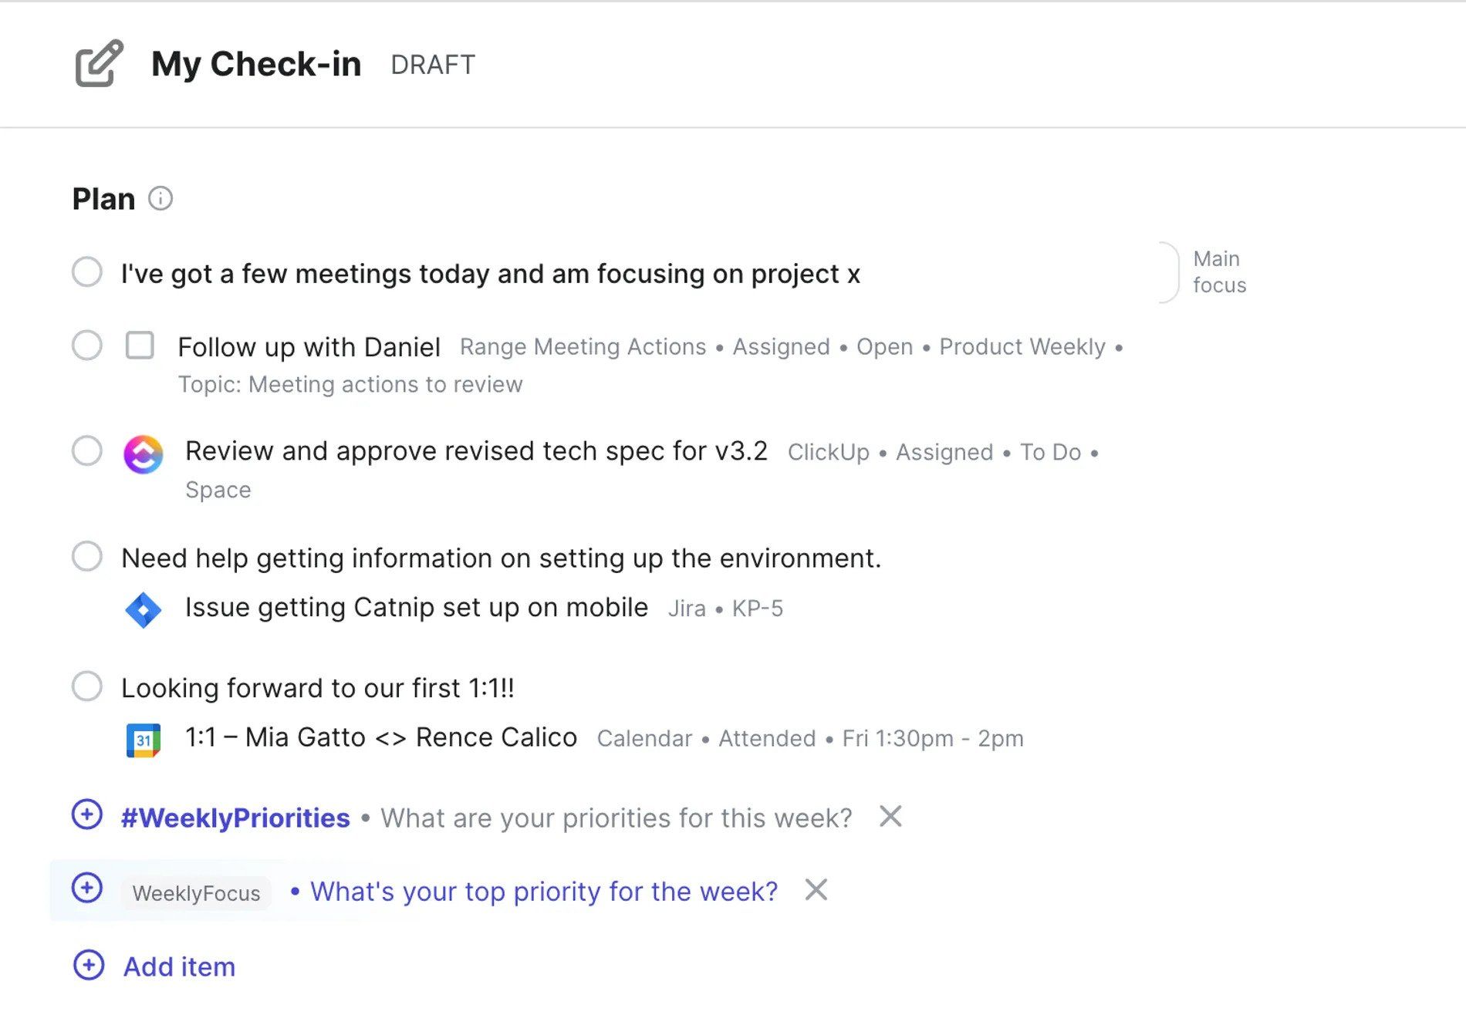Screen dimensions: 1466x1015
Task: Dismiss the #WeeklyPriorities prompt
Action: [890, 816]
